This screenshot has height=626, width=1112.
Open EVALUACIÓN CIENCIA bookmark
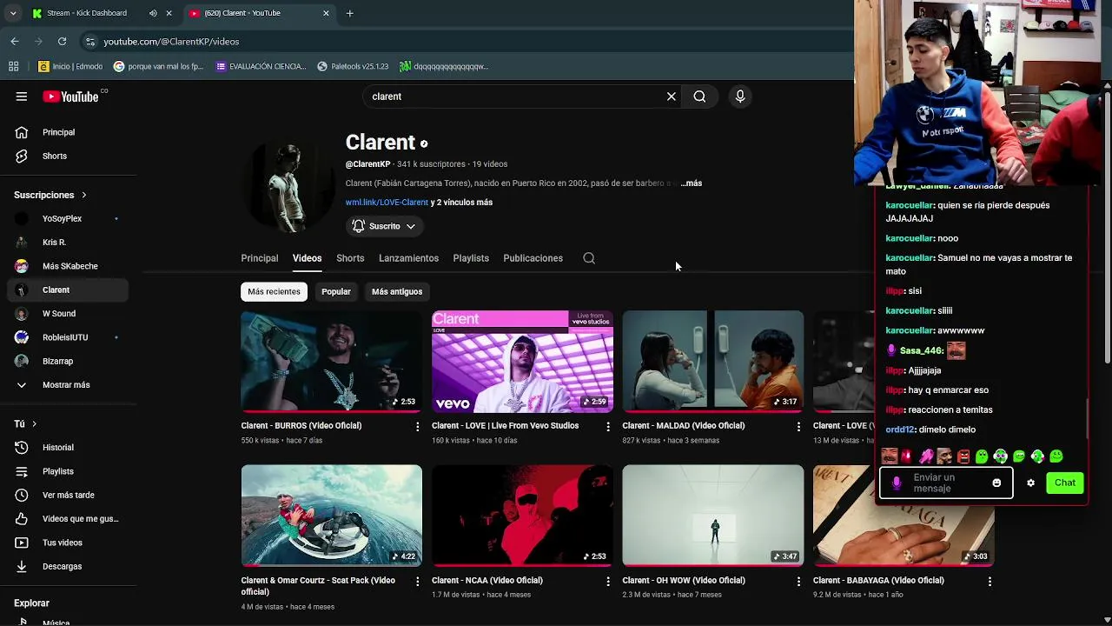coord(261,66)
